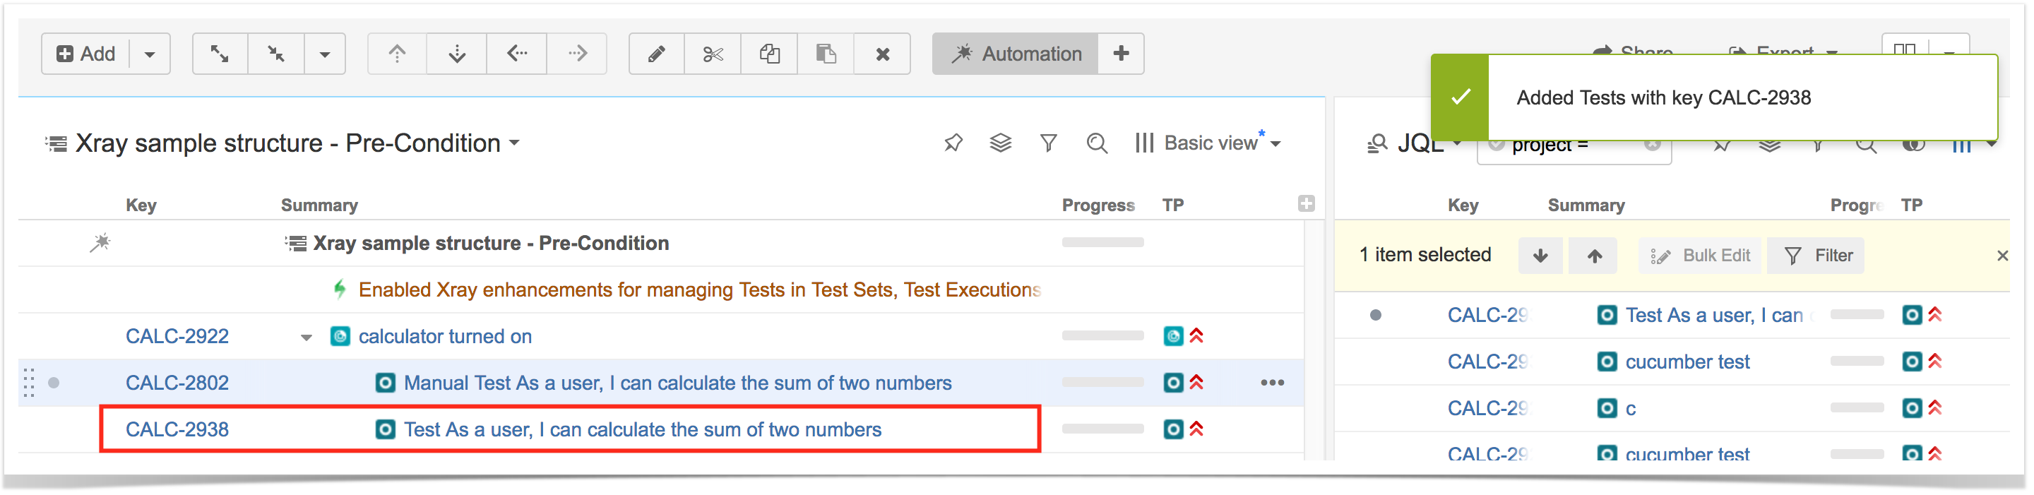Click the pencil edit icon in toolbar
The image size is (2034, 495).
pos(656,54)
